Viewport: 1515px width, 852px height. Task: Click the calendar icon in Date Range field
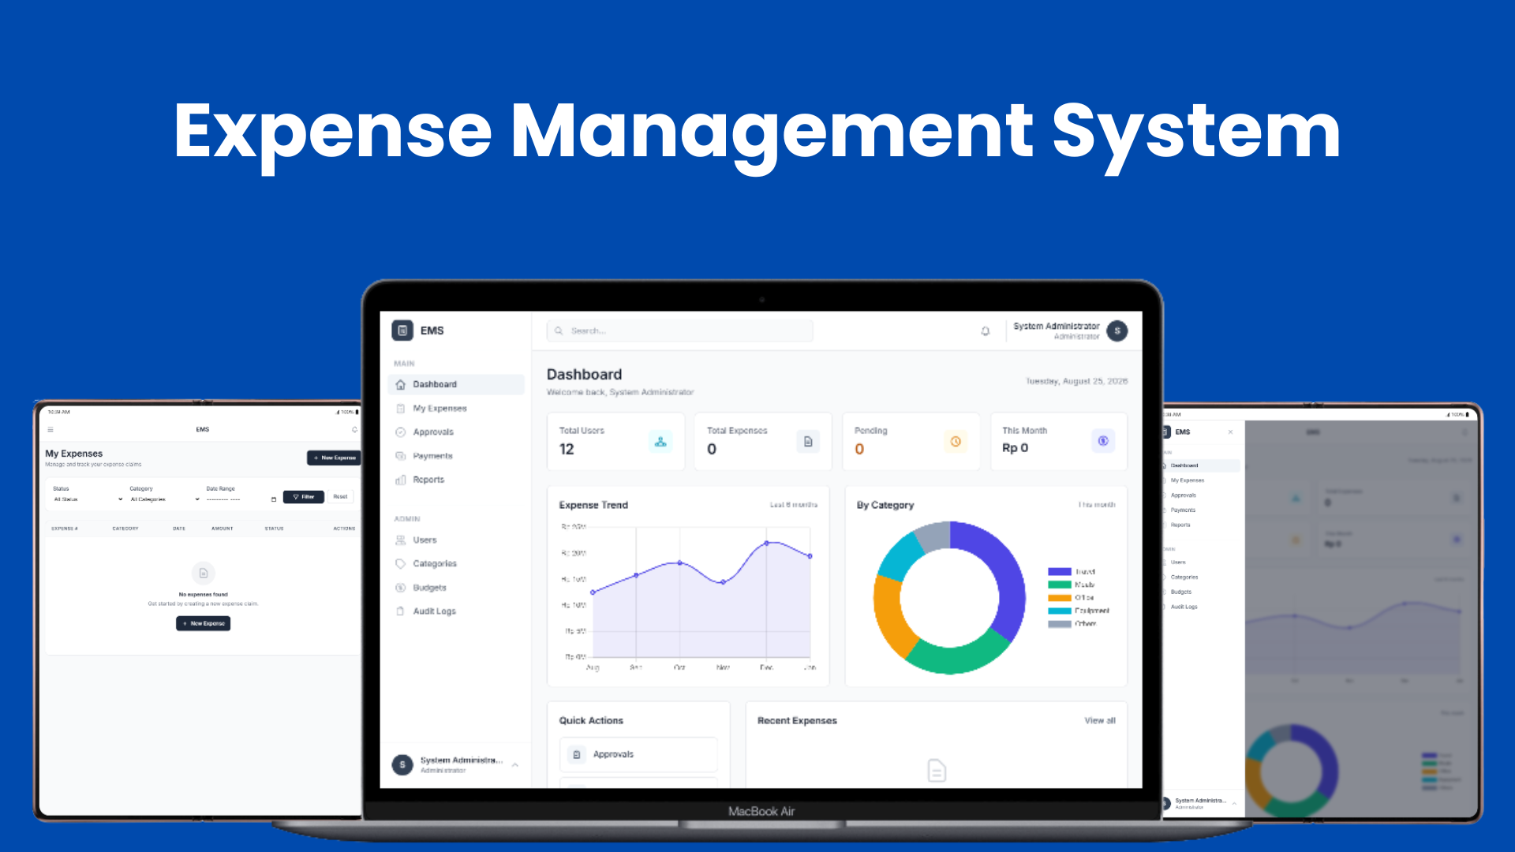274,499
